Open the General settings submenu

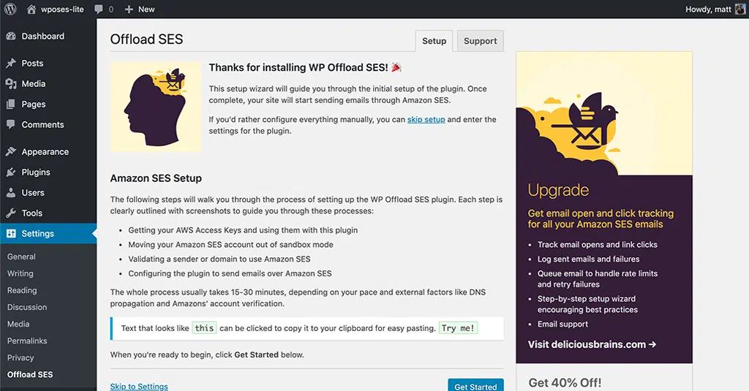point(21,257)
